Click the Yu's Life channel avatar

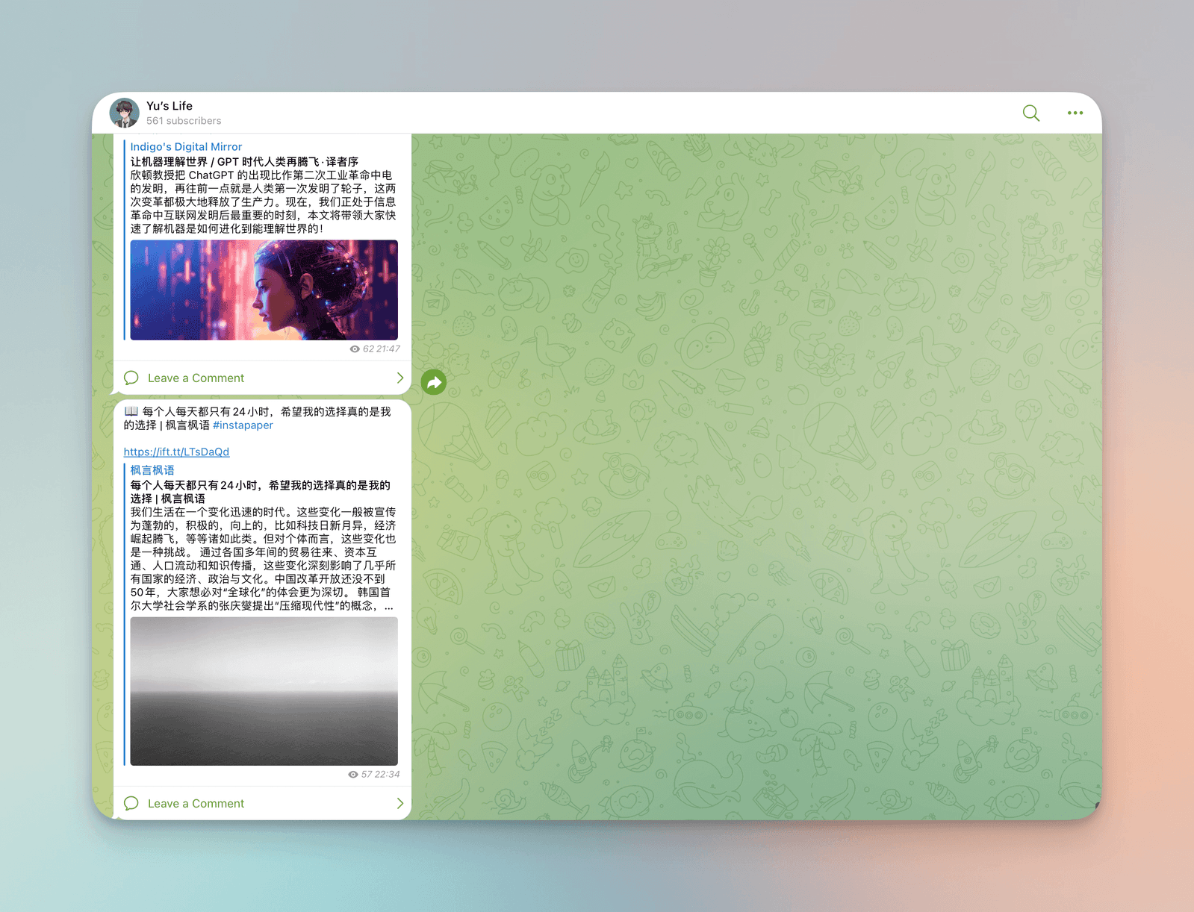[x=124, y=113]
